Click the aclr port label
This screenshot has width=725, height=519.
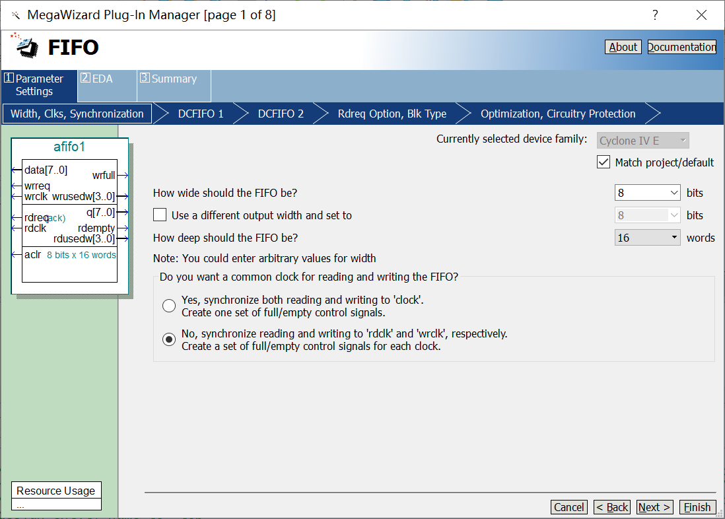coord(32,255)
